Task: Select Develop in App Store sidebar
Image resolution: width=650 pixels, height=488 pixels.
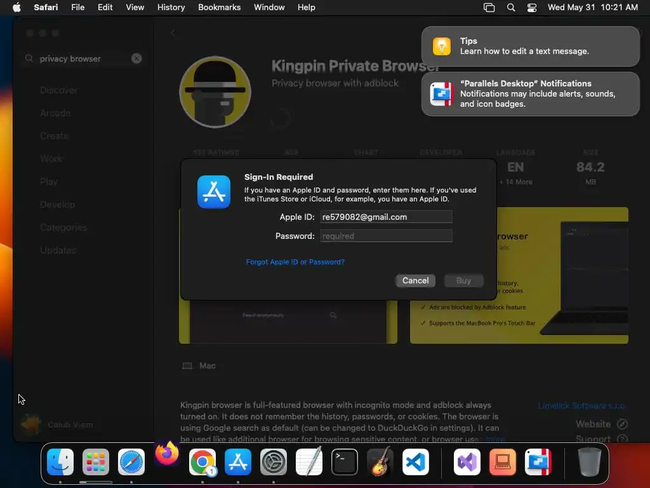Action: tap(58, 205)
